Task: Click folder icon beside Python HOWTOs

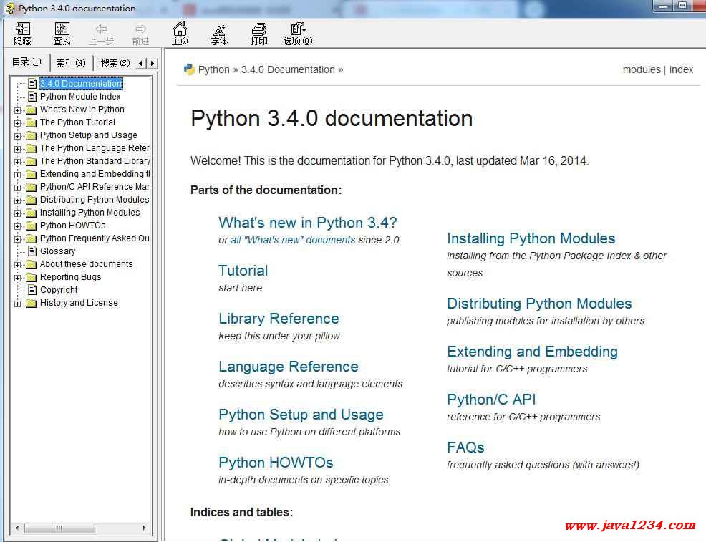Action: click(x=31, y=226)
